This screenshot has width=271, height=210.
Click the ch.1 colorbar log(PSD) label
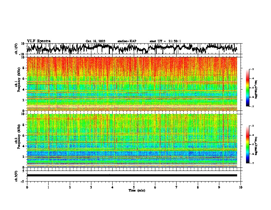pyautogui.click(x=256, y=89)
